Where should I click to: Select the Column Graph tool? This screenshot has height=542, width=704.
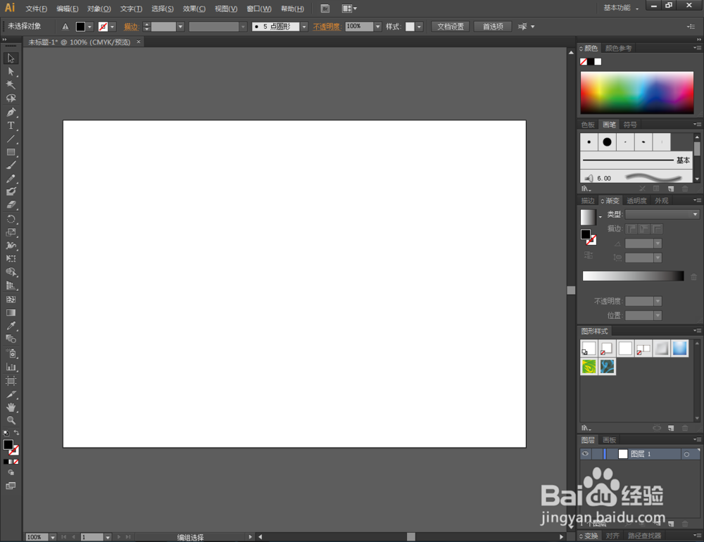point(11,367)
